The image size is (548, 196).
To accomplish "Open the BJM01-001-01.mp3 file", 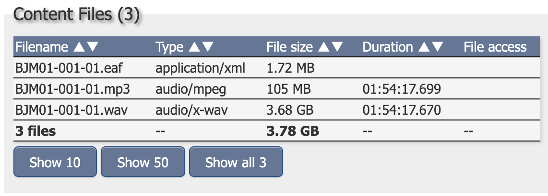I will coord(72,89).
